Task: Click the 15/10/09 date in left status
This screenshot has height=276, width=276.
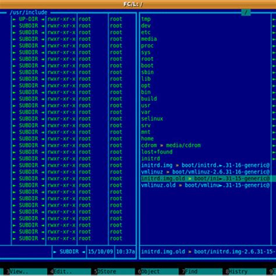Action: [100, 252]
